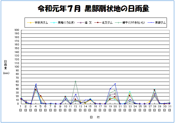Click the 100 label on the vertical axis
The width and height of the screenshot is (175, 123).
click(16, 67)
